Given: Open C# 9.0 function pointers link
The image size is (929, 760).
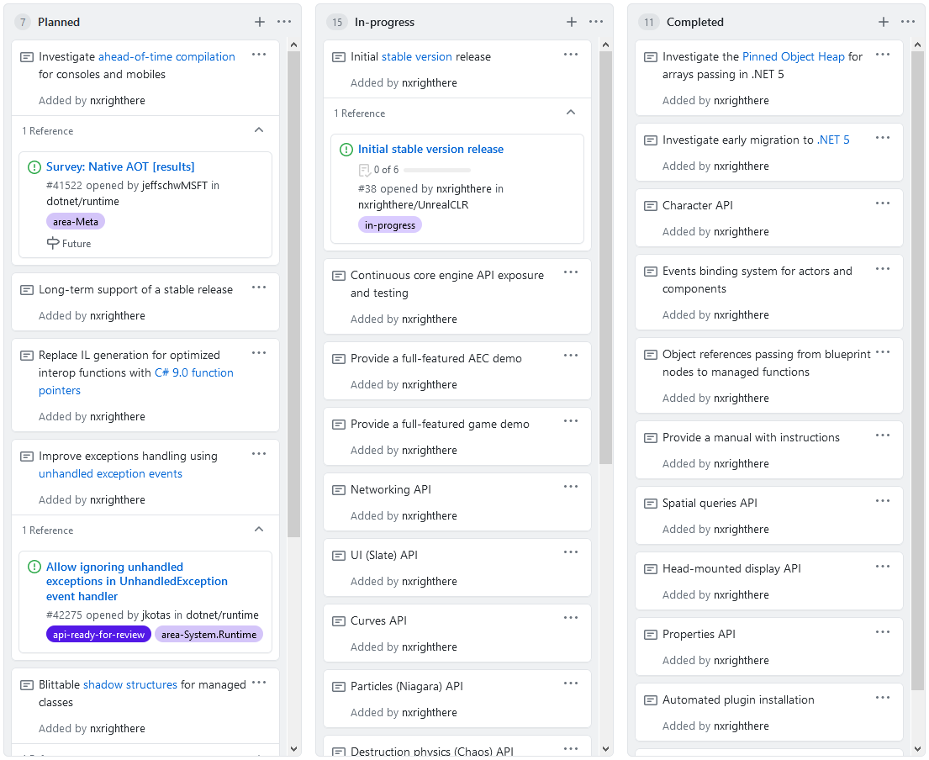Looking at the screenshot, I should [x=136, y=382].
